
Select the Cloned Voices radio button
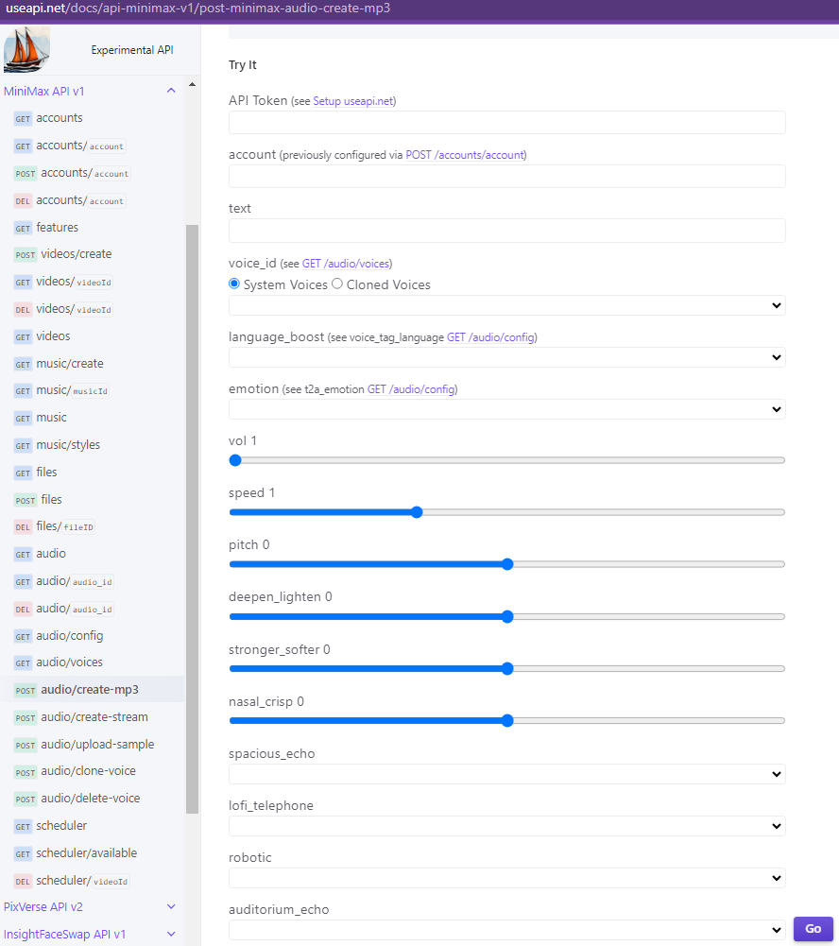(337, 284)
